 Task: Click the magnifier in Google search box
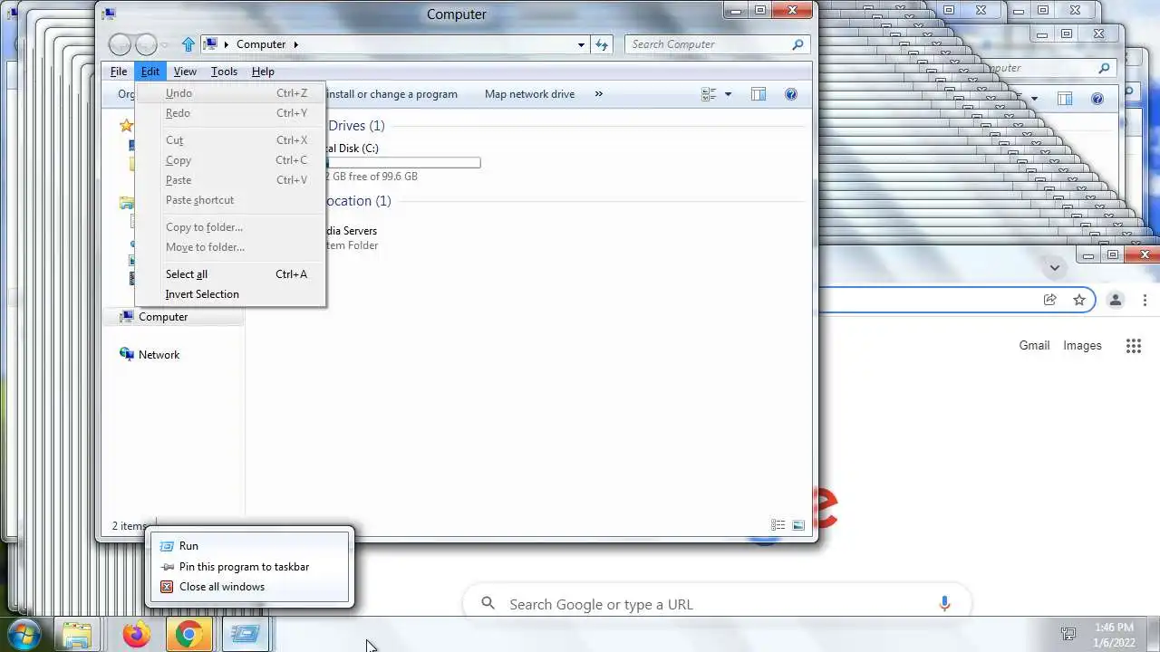(488, 604)
